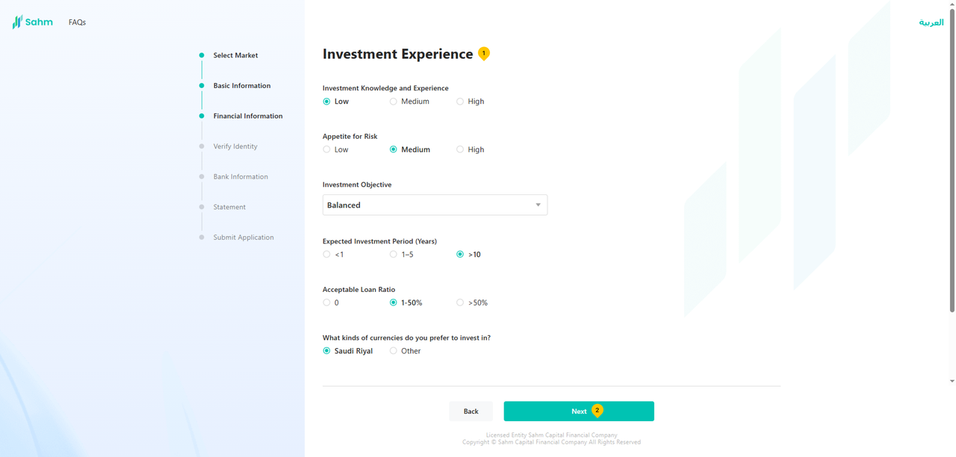This screenshot has height=457, width=956.
Task: Select High investment knowledge radio
Action: point(460,102)
